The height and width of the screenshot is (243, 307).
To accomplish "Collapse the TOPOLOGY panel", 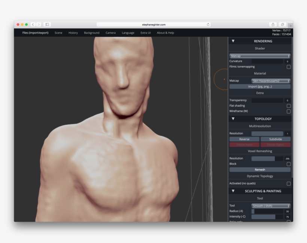I will 233,118.
